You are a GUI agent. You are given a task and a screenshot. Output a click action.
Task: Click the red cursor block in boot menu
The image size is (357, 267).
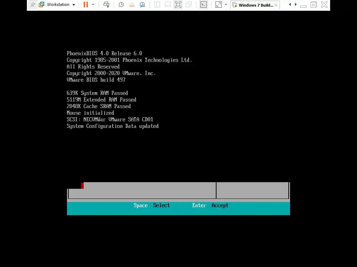click(82, 186)
